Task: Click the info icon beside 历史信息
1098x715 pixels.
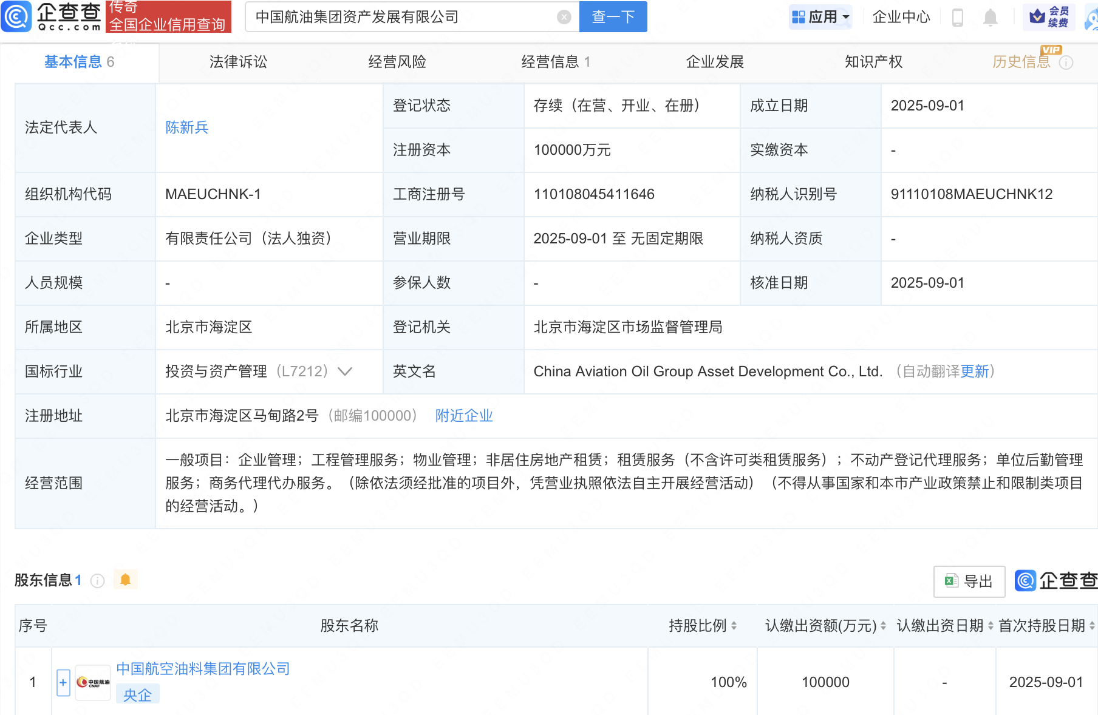Action: coord(1066,63)
